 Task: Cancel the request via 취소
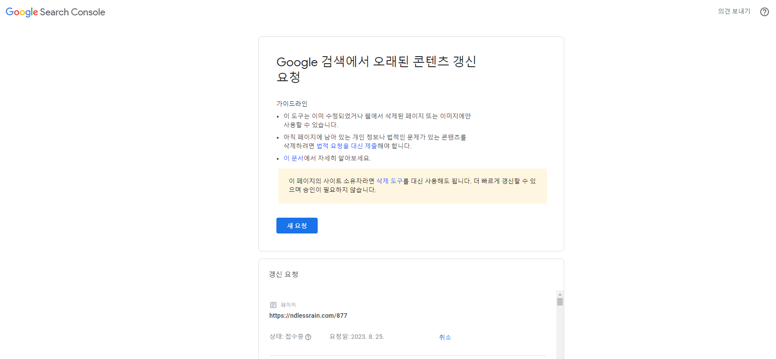click(445, 337)
